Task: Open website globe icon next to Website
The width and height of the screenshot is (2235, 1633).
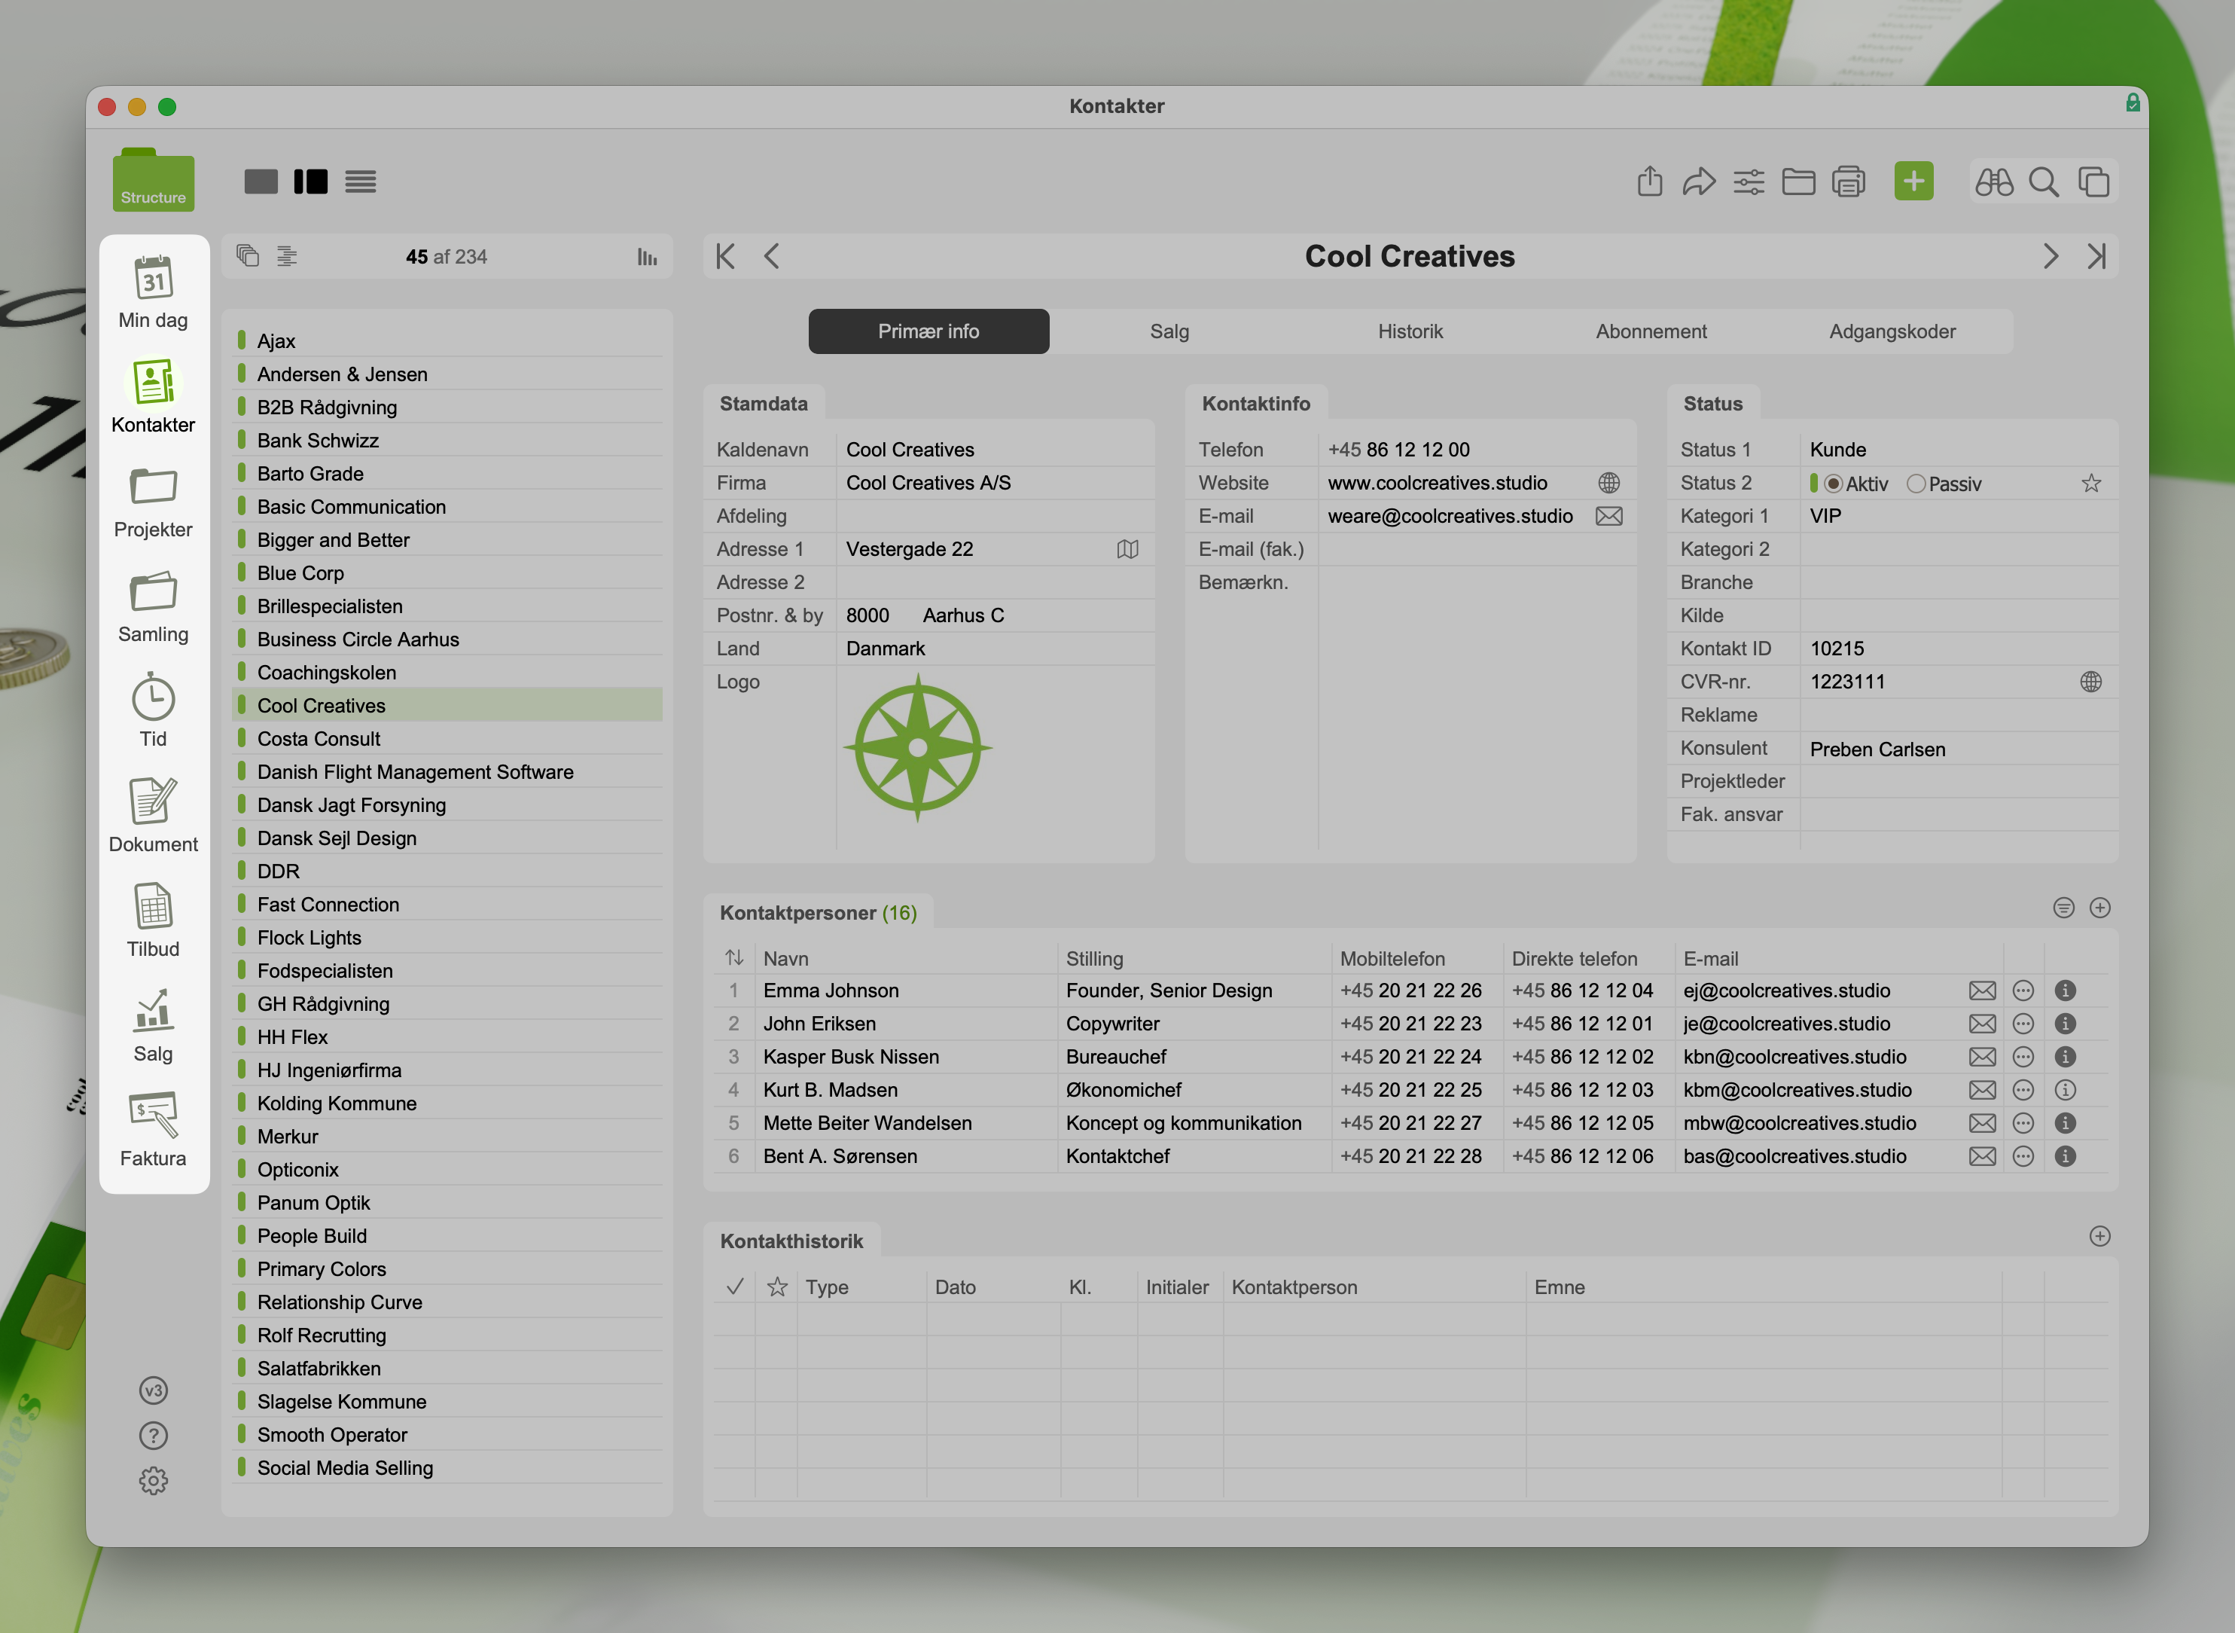Action: pyautogui.click(x=1608, y=484)
